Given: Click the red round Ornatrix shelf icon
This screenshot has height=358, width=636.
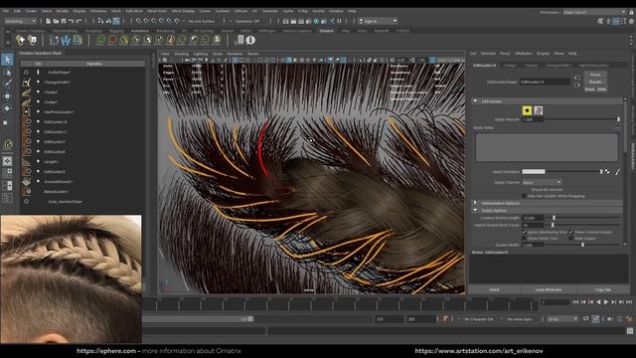Looking at the screenshot, I should click(112, 40).
